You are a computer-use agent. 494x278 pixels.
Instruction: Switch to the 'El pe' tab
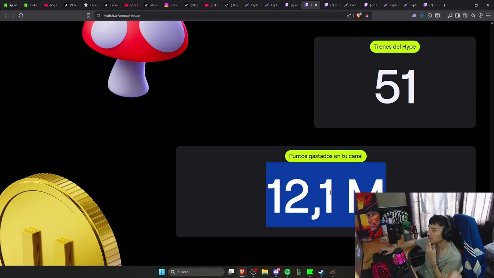[x=91, y=5]
